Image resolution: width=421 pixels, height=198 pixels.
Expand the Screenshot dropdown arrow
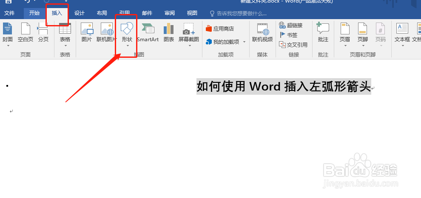pyautogui.click(x=190, y=45)
